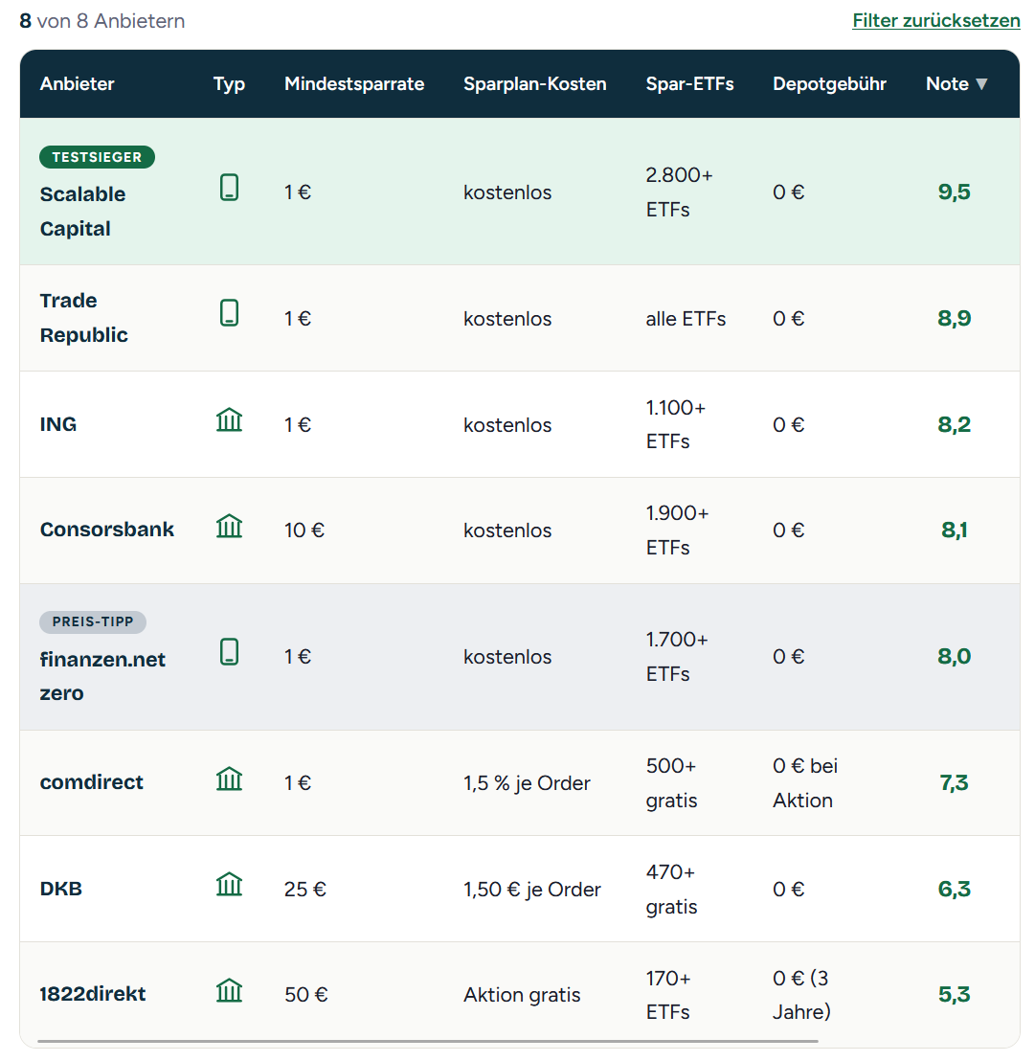Click the 170+ ETFs cell
This screenshot has height=1061, width=1035.
(x=668, y=995)
